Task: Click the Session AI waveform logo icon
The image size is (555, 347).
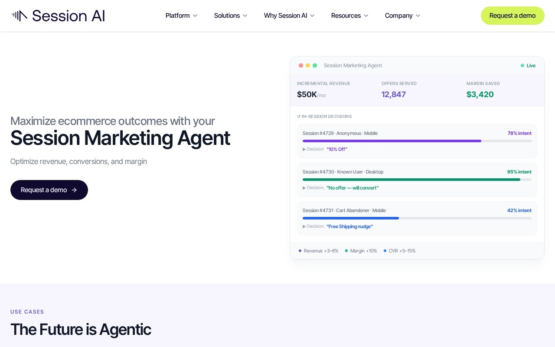Action: [x=20, y=16]
